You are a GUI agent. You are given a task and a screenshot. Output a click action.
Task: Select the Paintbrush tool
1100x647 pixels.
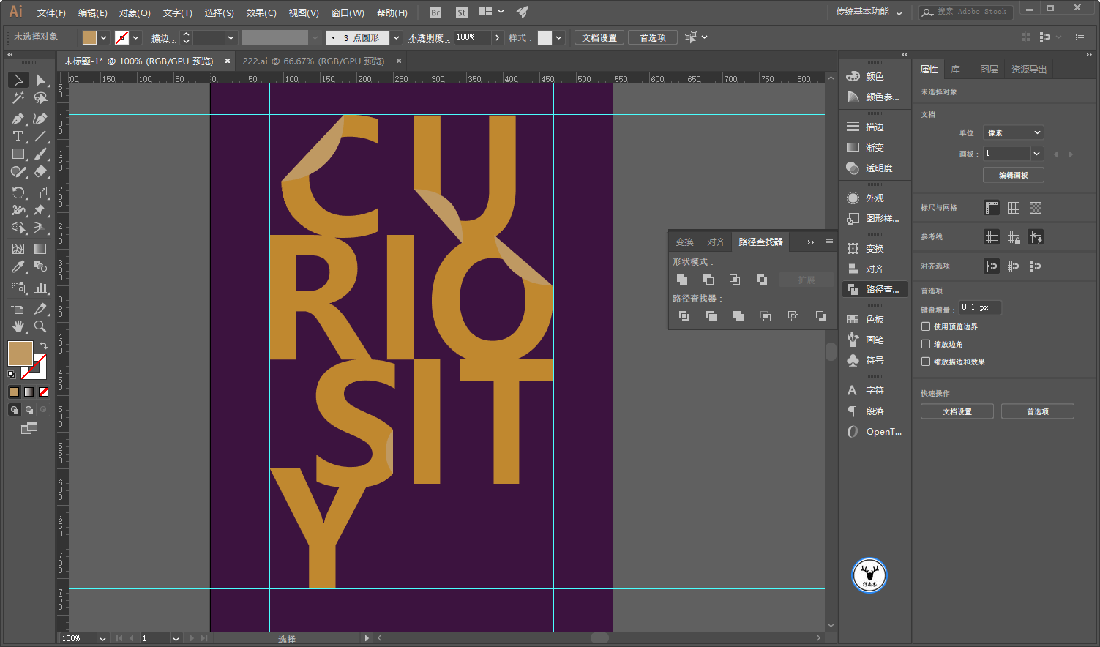tap(40, 154)
